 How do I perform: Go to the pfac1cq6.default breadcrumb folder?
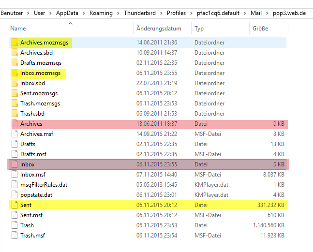click(x=218, y=13)
